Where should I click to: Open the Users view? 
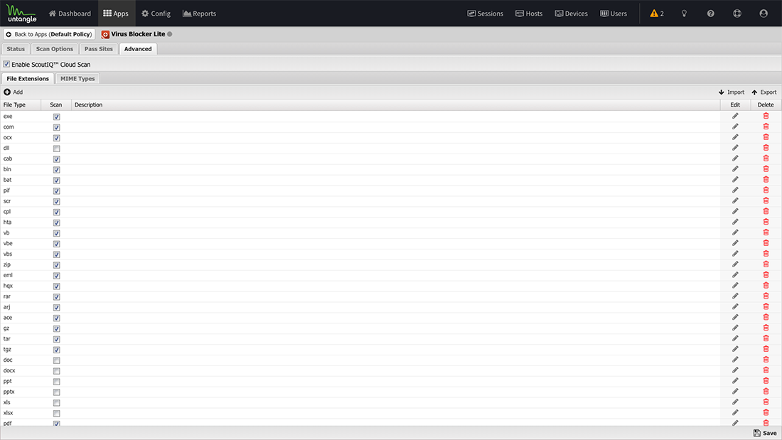click(614, 14)
